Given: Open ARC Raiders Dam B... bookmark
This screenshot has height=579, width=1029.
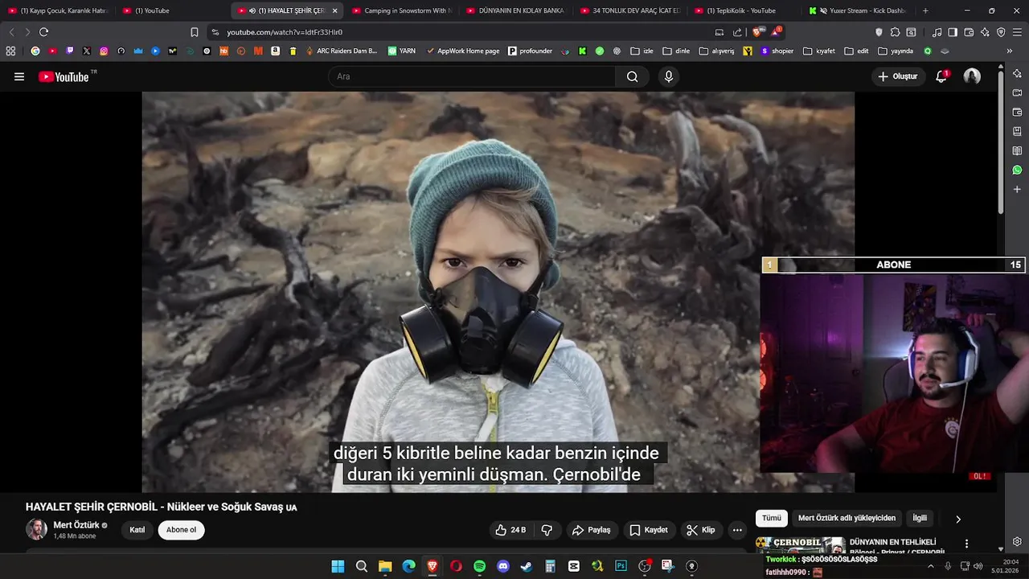Looking at the screenshot, I should click(x=341, y=51).
